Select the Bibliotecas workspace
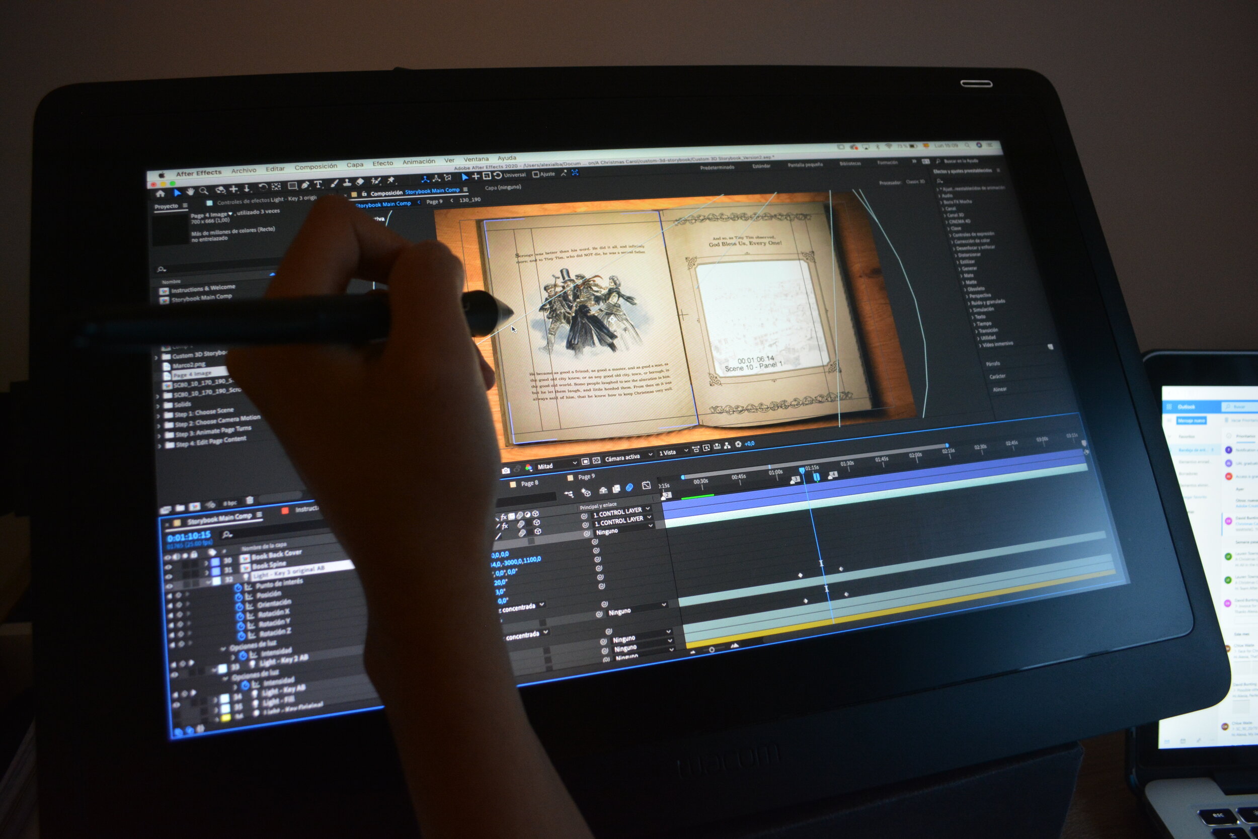The image size is (1258, 839). (x=850, y=163)
